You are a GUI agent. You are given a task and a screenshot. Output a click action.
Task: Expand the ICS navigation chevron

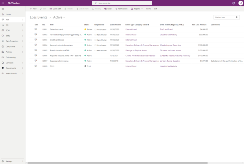click(22, 25)
